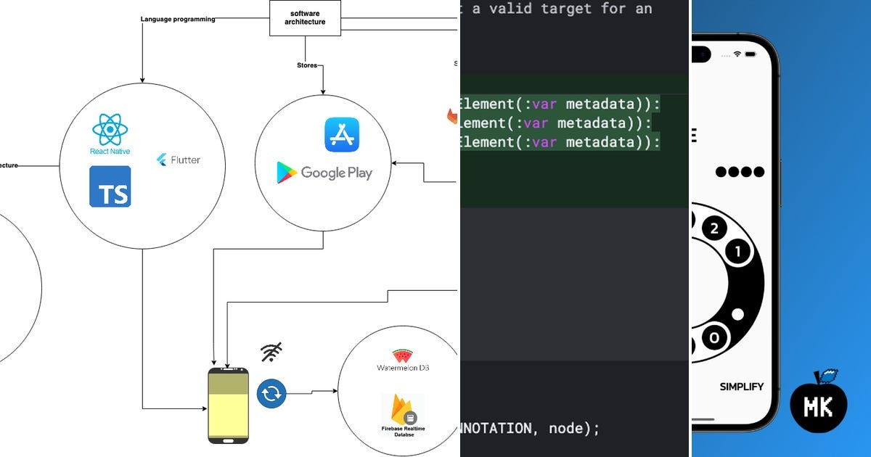Click the battery indicator on the phone mockup

(x=750, y=54)
